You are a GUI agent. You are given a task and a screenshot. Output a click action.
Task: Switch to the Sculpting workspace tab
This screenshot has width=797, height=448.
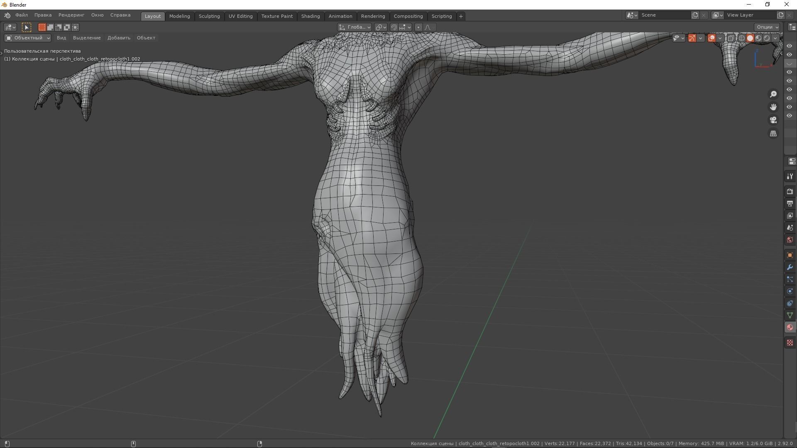point(209,16)
